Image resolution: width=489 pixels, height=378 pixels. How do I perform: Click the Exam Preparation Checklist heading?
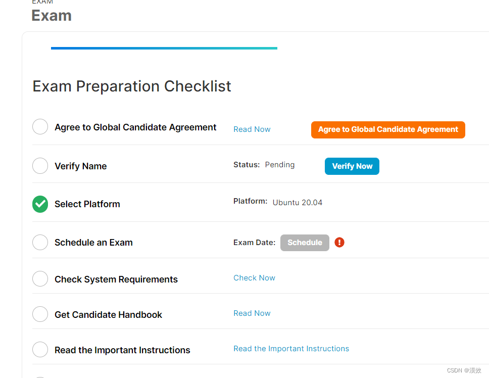point(132,86)
